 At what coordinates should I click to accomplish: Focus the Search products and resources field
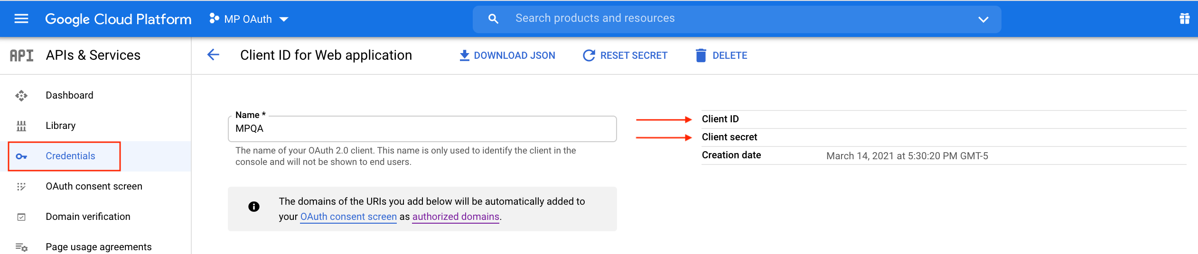pyautogui.click(x=736, y=18)
